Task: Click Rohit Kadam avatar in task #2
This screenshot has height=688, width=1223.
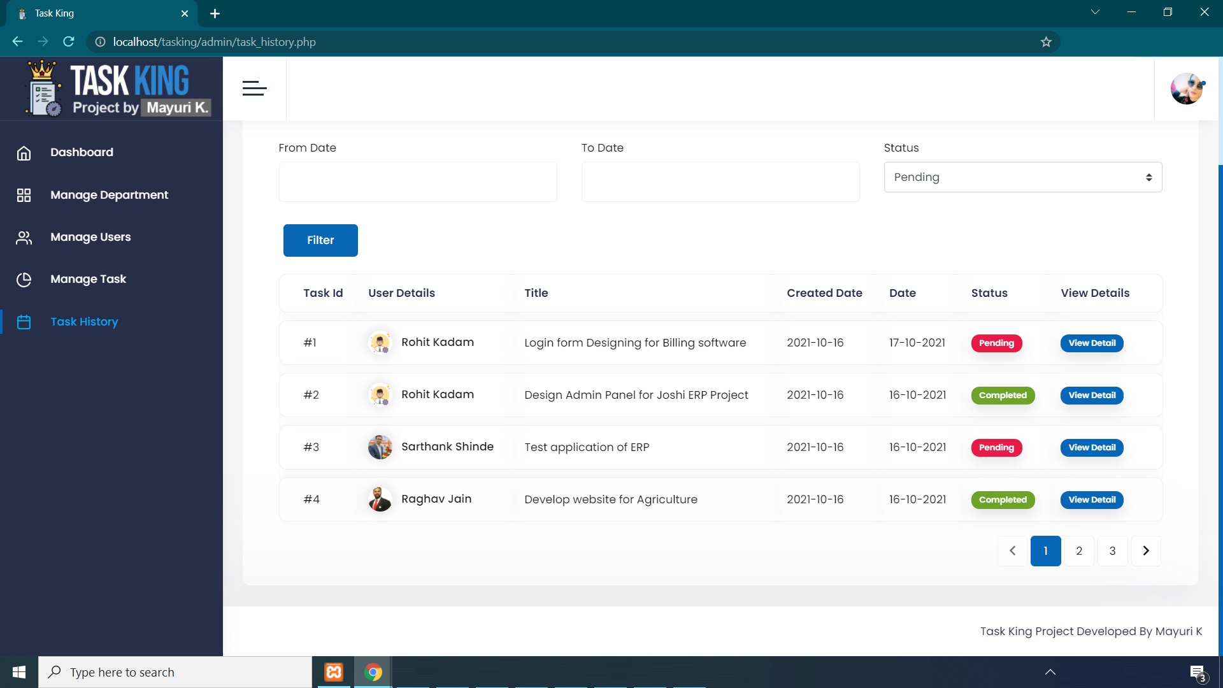Action: point(380,395)
